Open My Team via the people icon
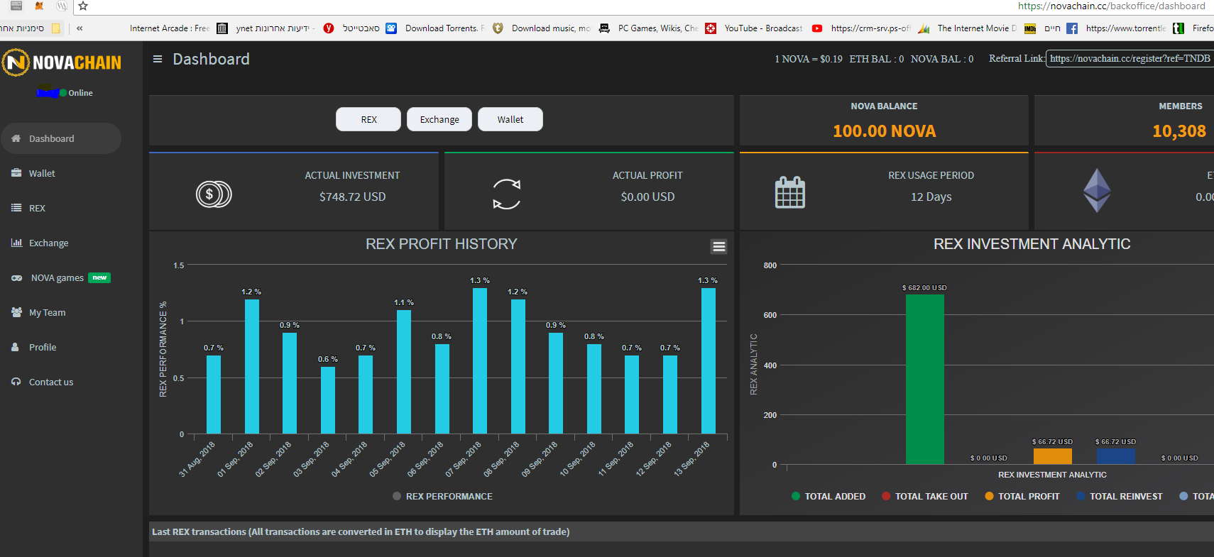The image size is (1214, 557). point(16,312)
